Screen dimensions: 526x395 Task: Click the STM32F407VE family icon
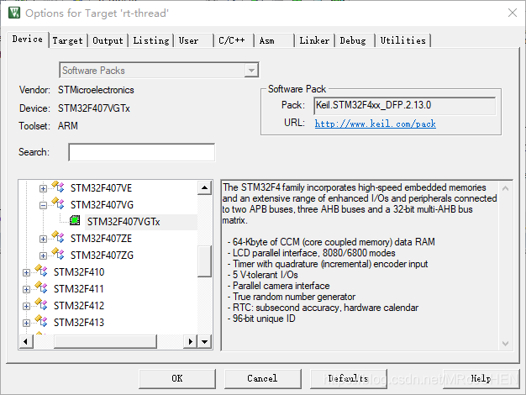(x=58, y=187)
